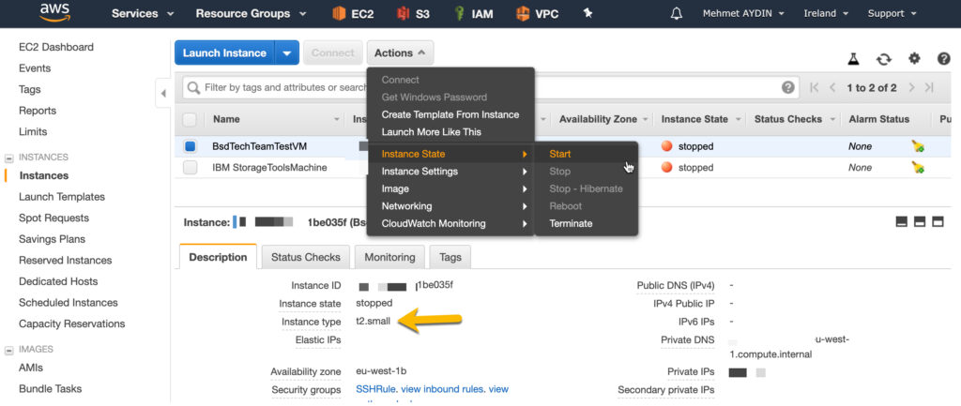Viewport: 961px width, 406px height.
Task: Open Spot Requests in sidebar
Action: [x=53, y=218]
